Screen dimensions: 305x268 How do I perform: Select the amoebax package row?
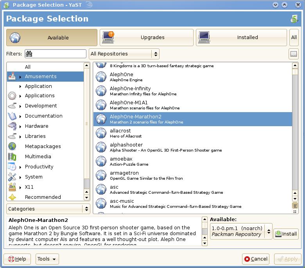coord(193,161)
